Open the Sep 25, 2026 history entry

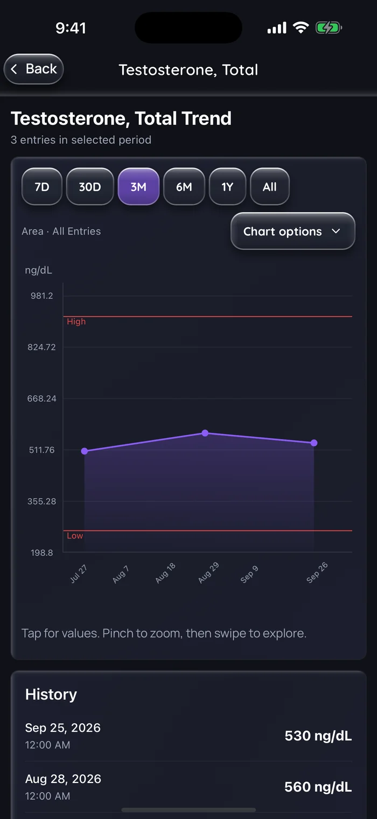pyautogui.click(x=188, y=736)
